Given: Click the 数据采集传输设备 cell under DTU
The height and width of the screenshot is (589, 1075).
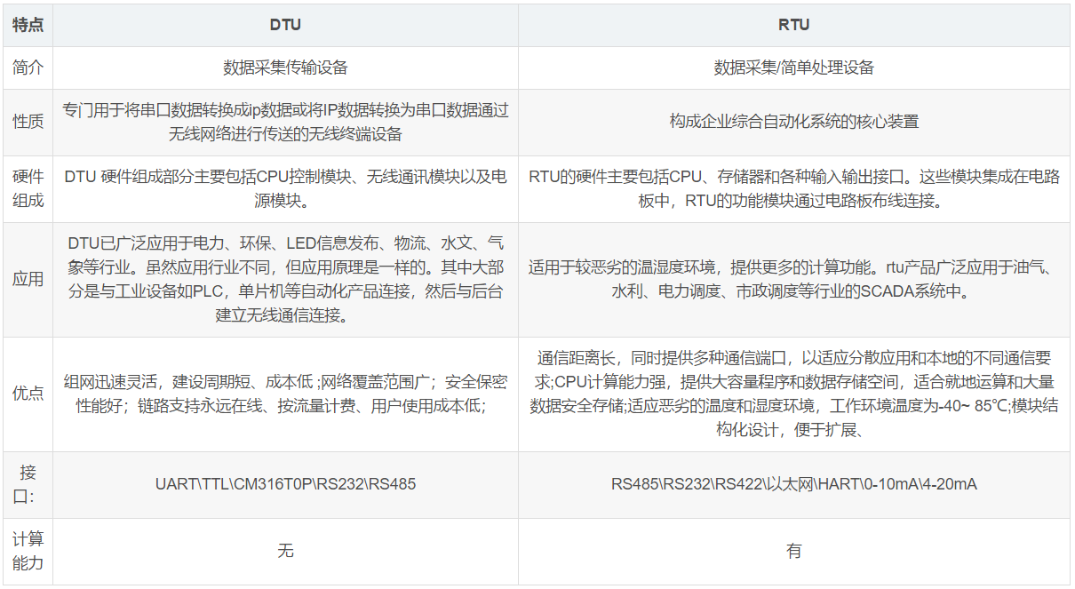Looking at the screenshot, I should [285, 68].
